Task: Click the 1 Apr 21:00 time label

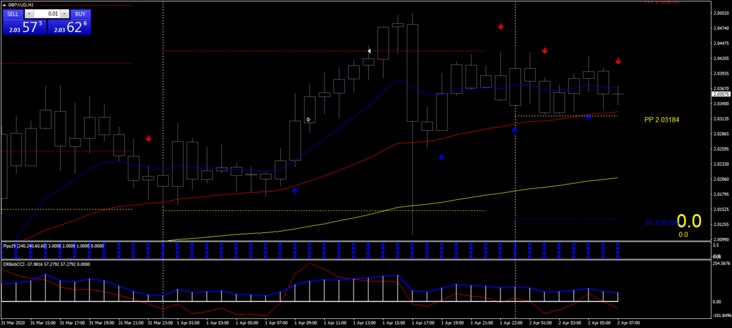Action: click(x=482, y=323)
